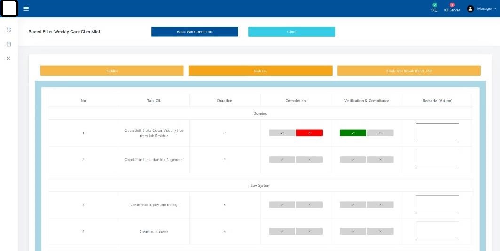Toggle green verification check for task 1
The height and width of the screenshot is (251, 500).
(353, 133)
